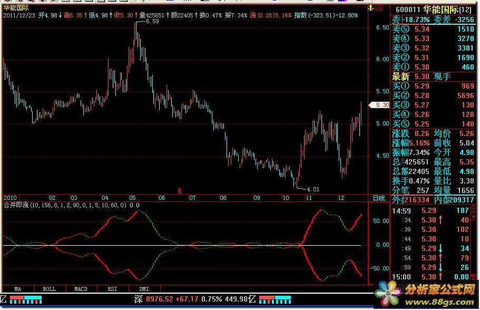This screenshot has height=310, width=480.
Task: Switch to the MA indicator tab
Action: tap(18, 289)
